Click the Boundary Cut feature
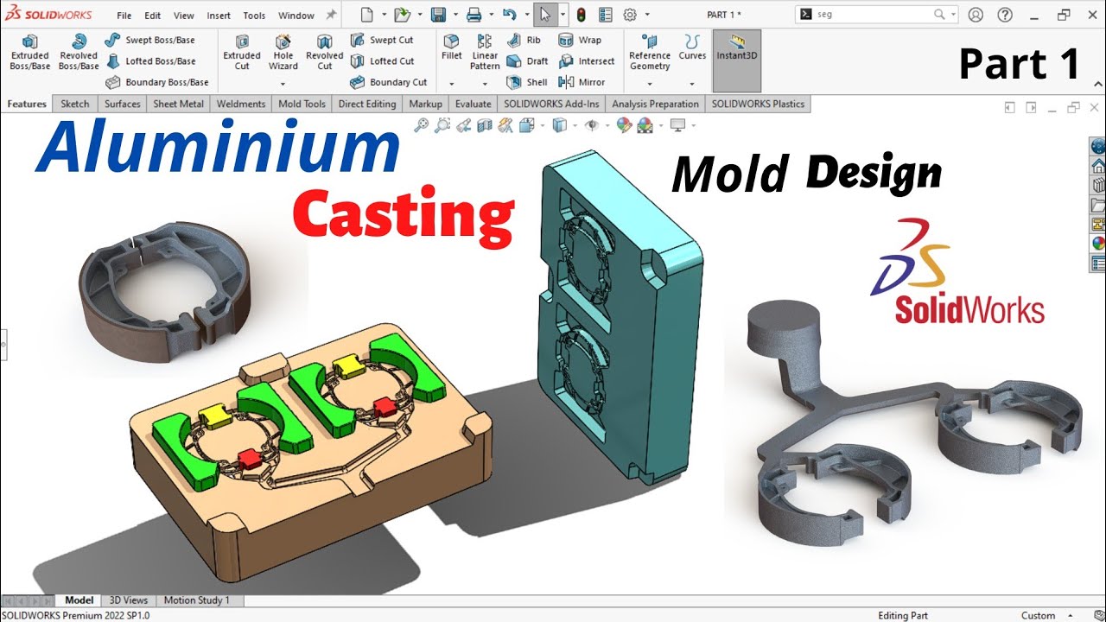This screenshot has height=622, width=1106. coord(389,82)
